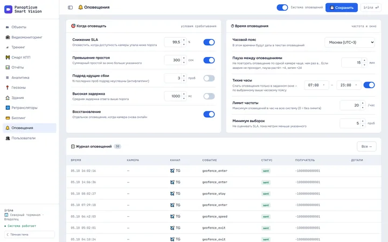Click the Видеомониторинг sidebar icon
Screen dimensions: 388x242
coord(8,37)
